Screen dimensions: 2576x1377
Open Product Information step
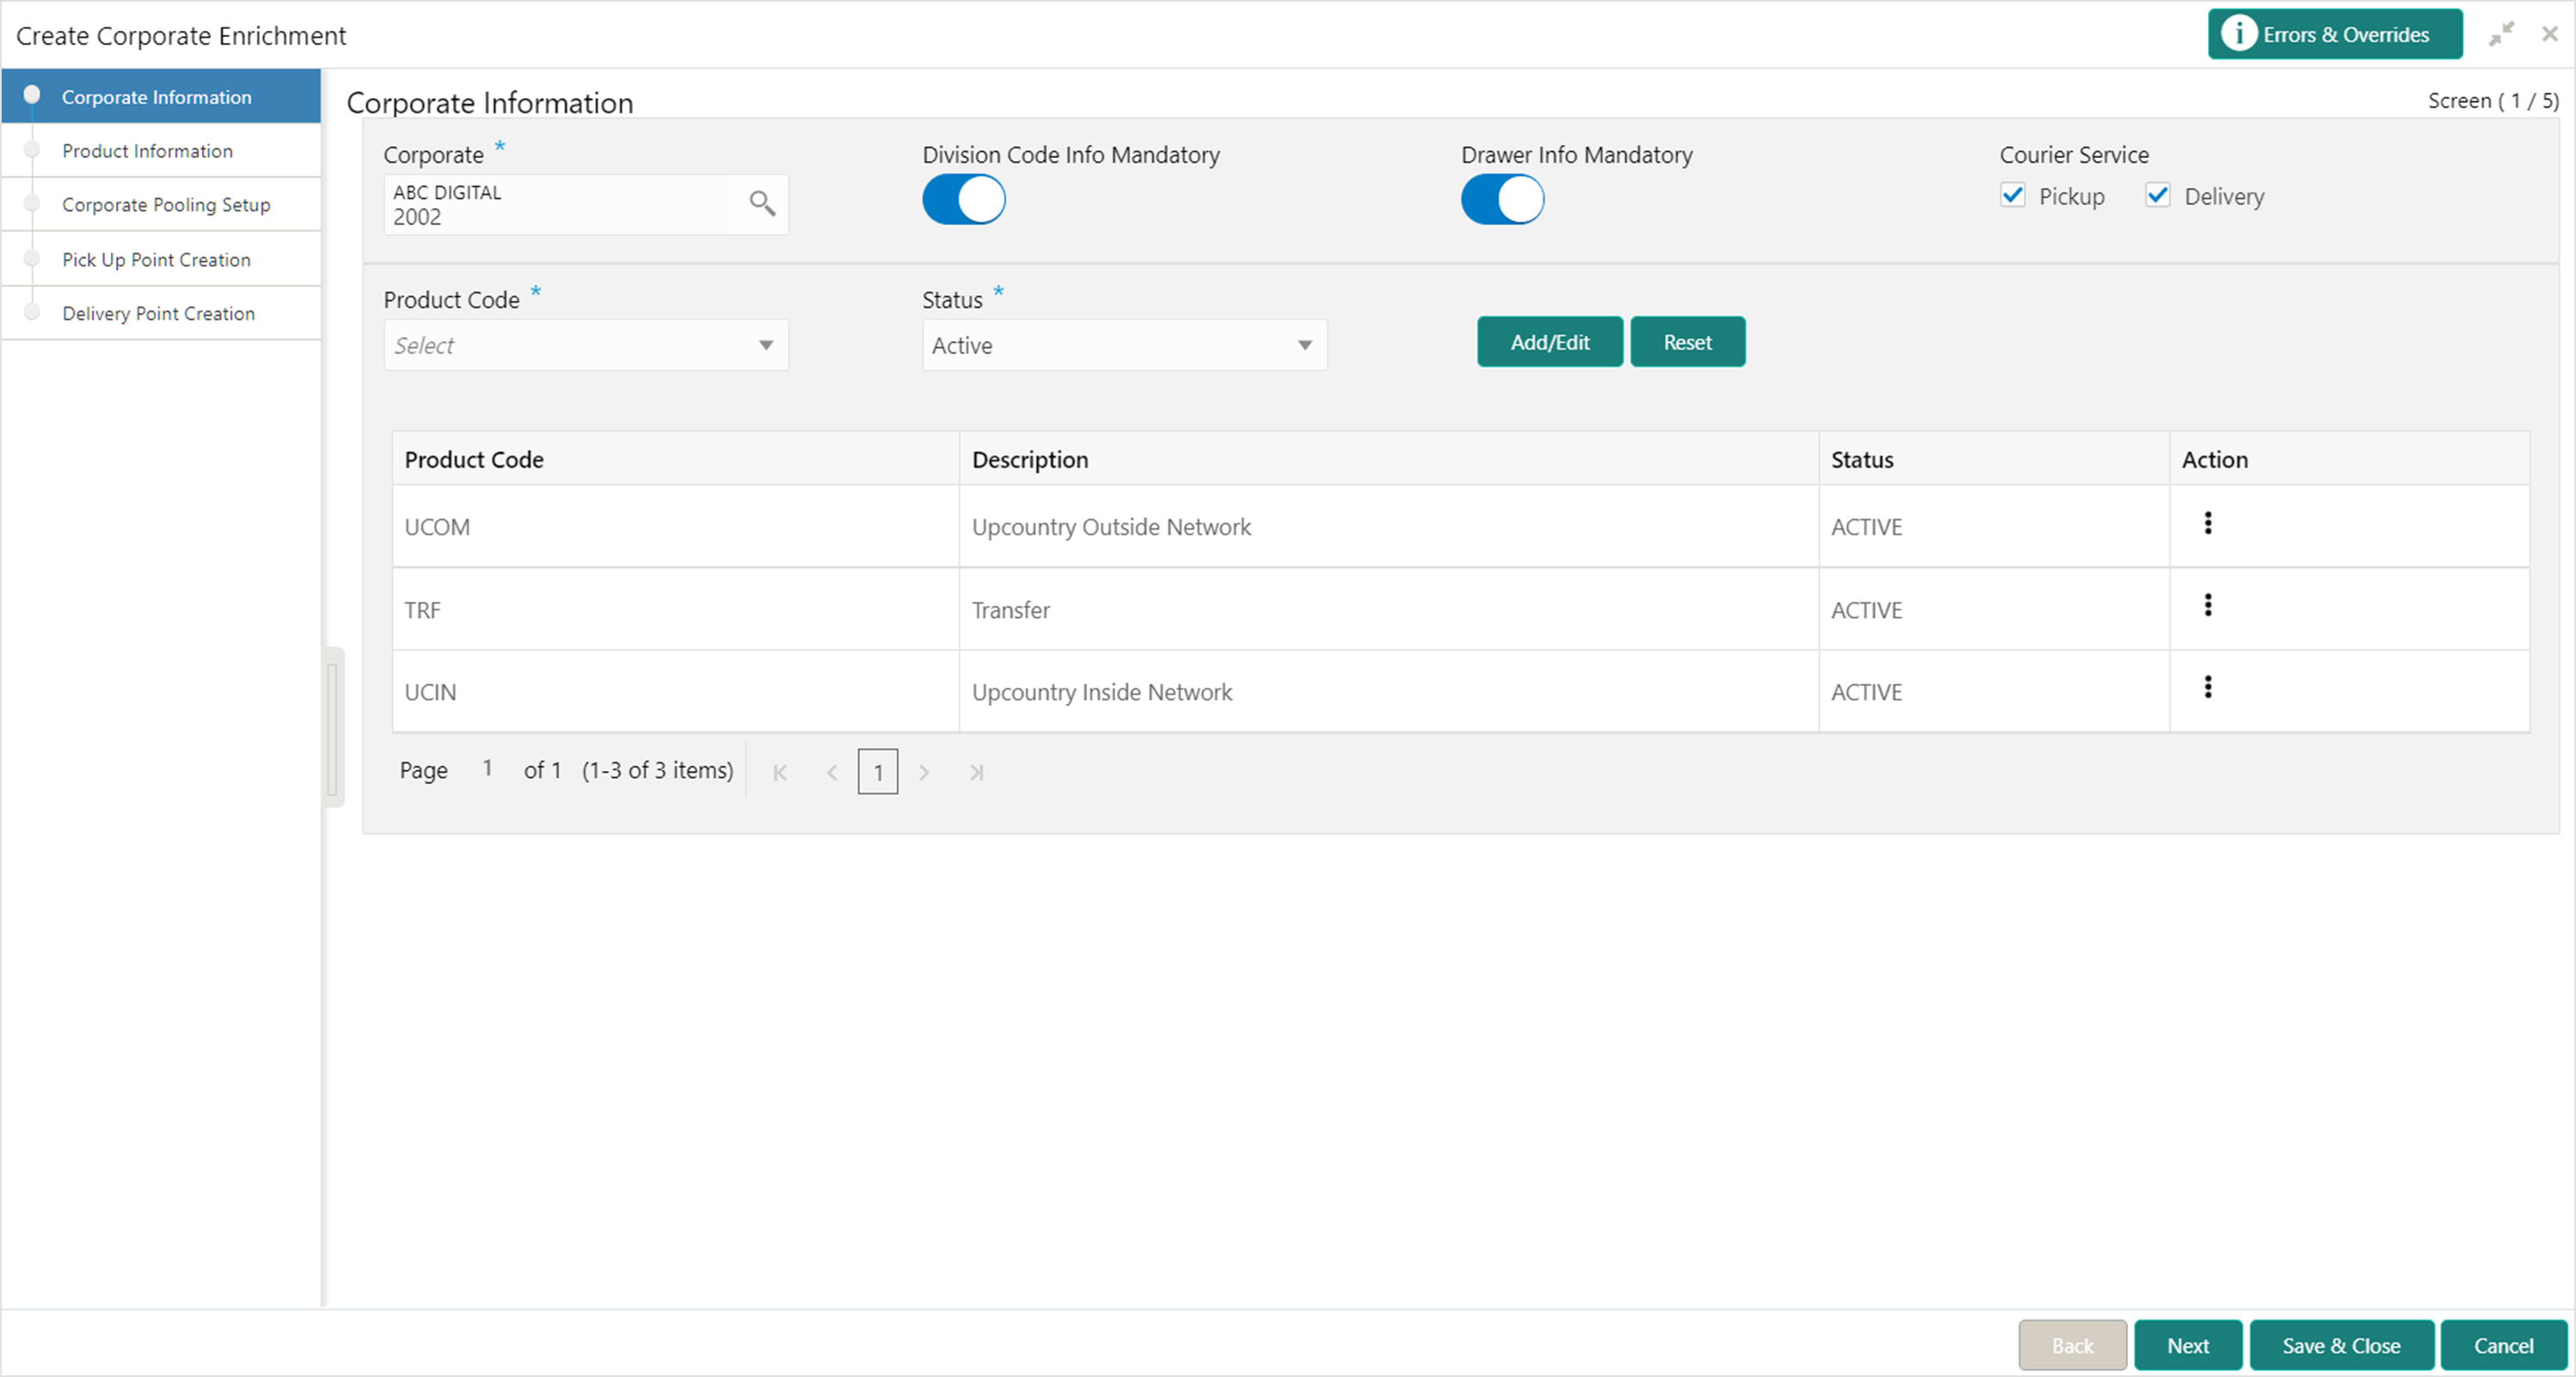161,151
